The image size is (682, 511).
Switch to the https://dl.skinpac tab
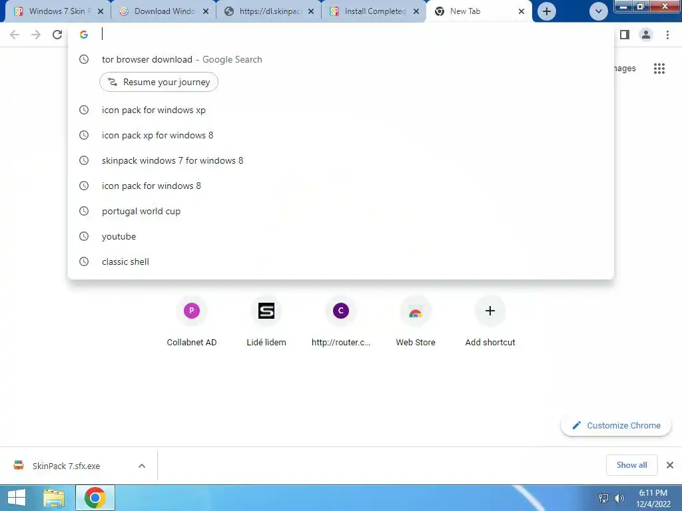coord(269,11)
